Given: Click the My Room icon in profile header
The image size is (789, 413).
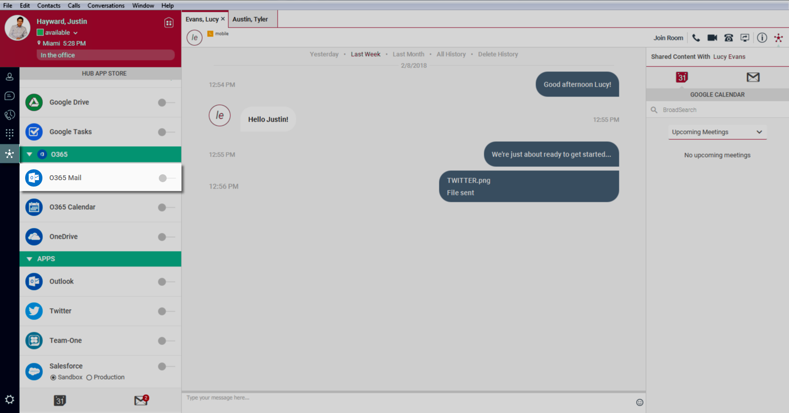Looking at the screenshot, I should click(x=169, y=23).
